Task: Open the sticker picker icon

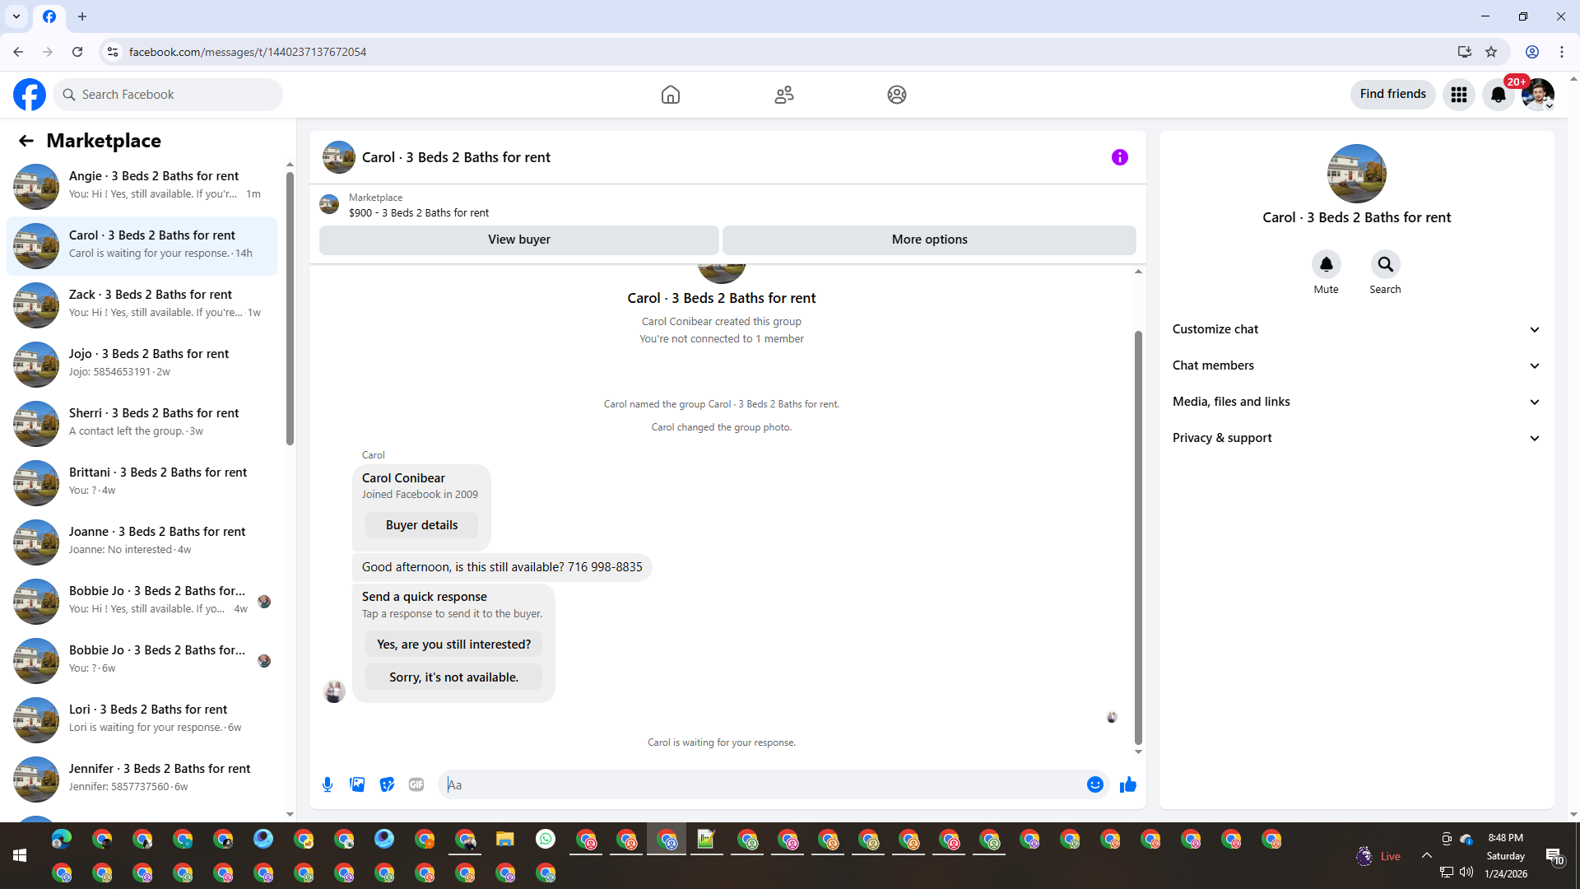Action: (387, 784)
